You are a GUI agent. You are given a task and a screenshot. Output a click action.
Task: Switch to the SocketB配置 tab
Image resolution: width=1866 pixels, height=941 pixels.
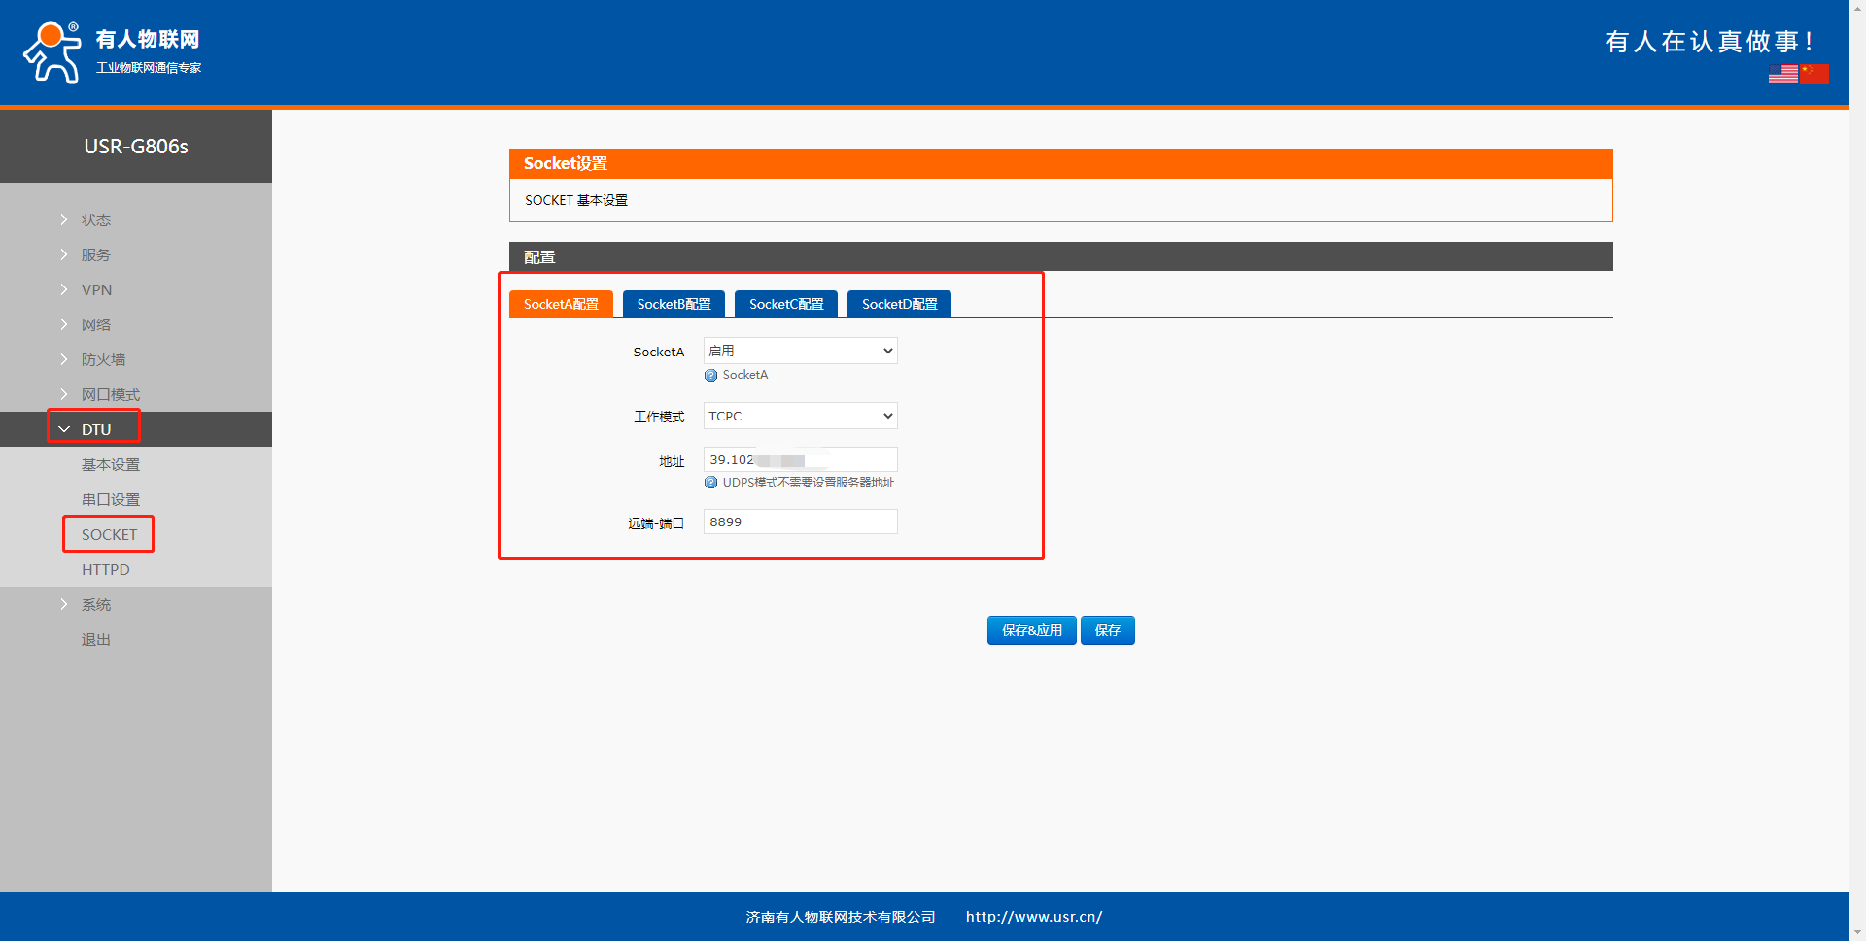pos(674,304)
